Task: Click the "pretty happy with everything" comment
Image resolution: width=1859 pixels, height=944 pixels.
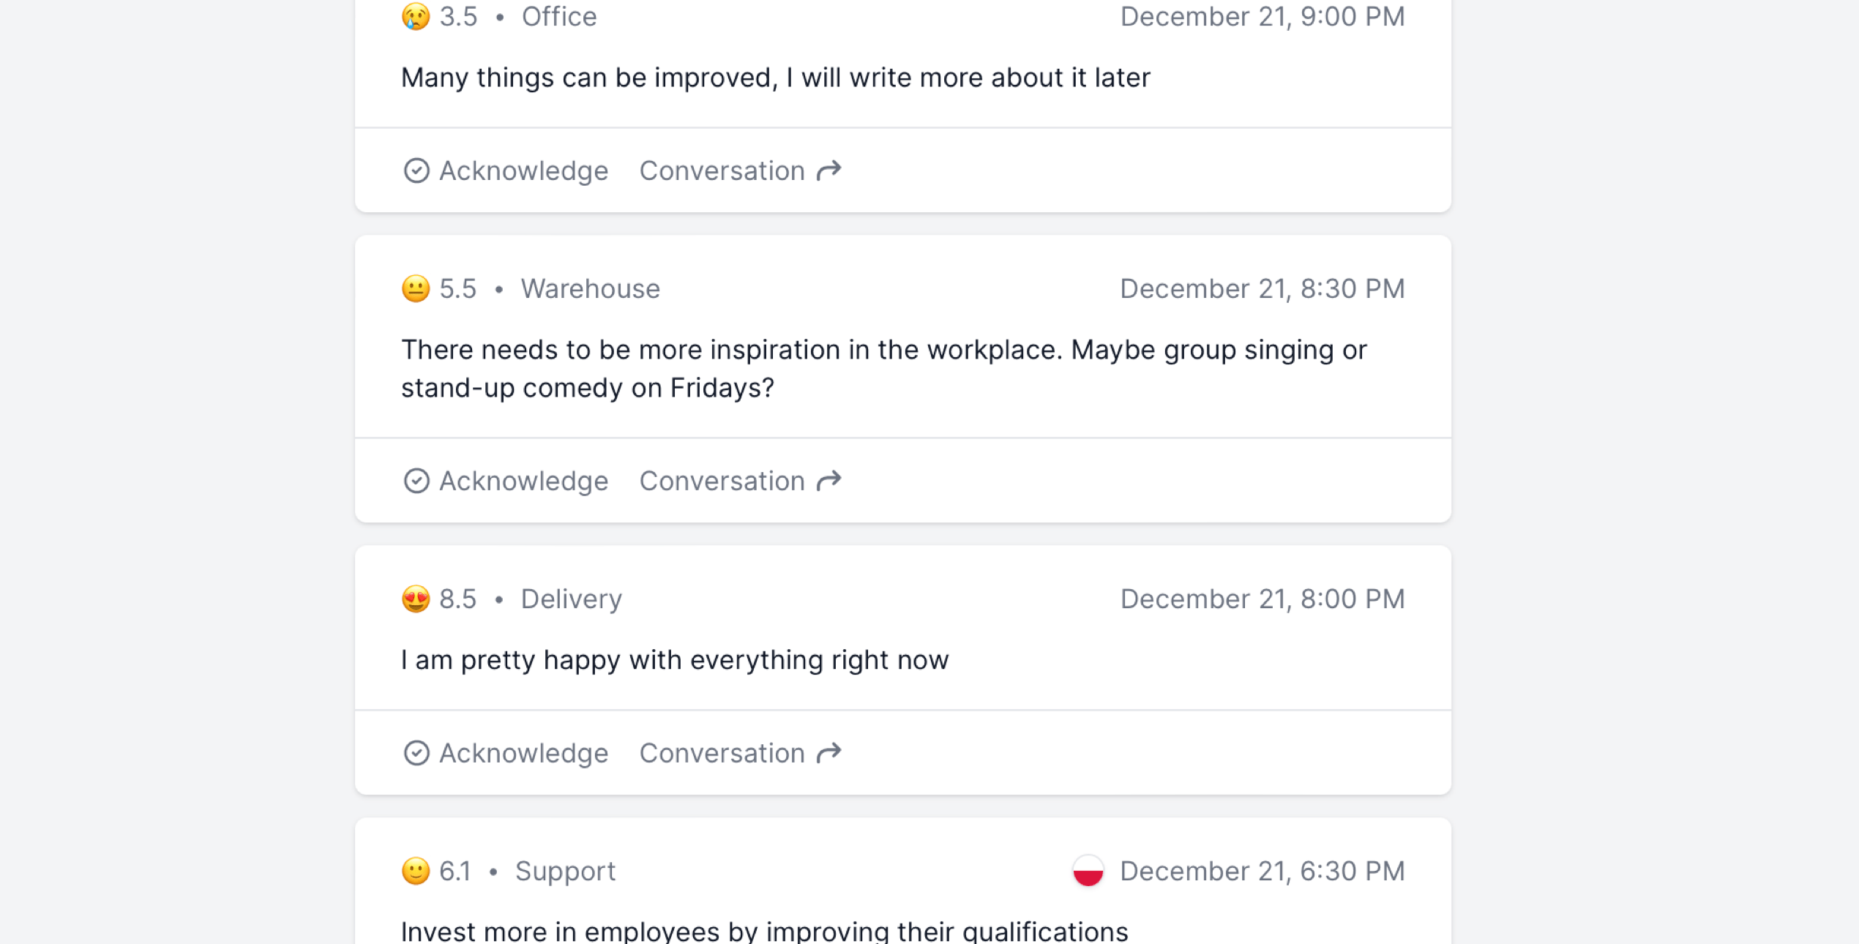Action: point(674,660)
